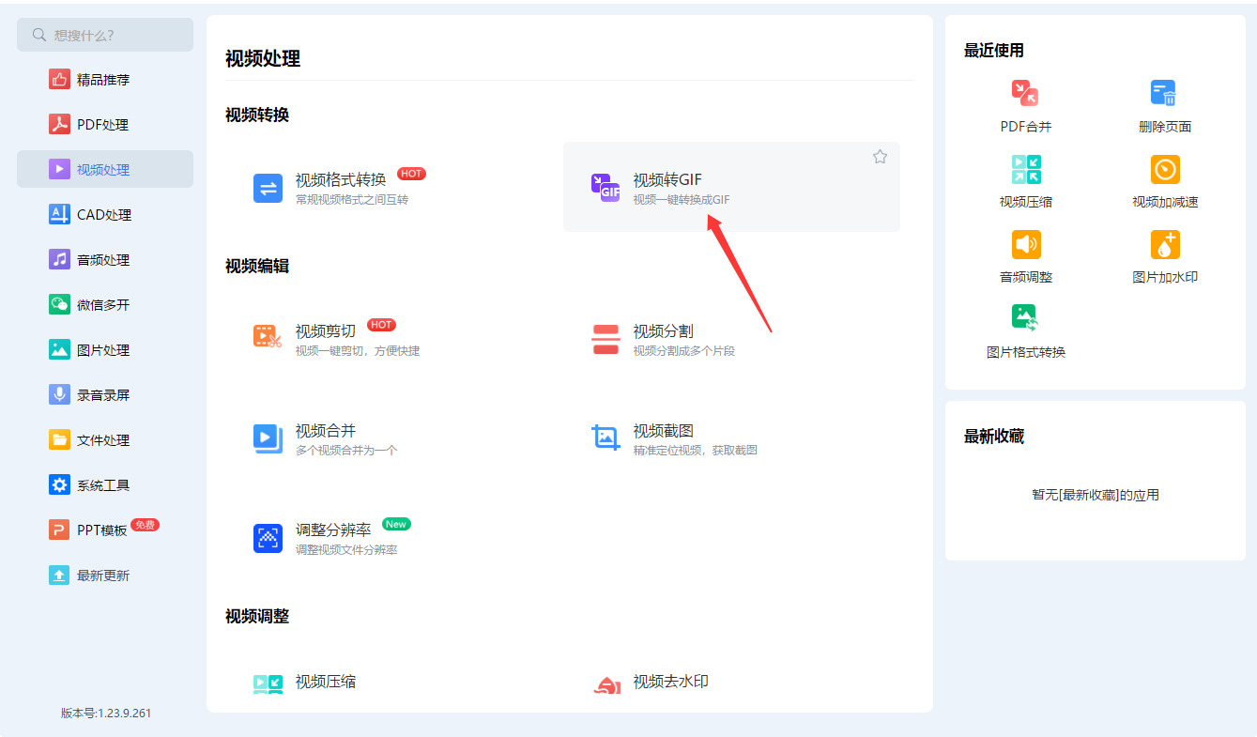Image resolution: width=1257 pixels, height=737 pixels.
Task: Open 系统工具 category
Action: (105, 485)
